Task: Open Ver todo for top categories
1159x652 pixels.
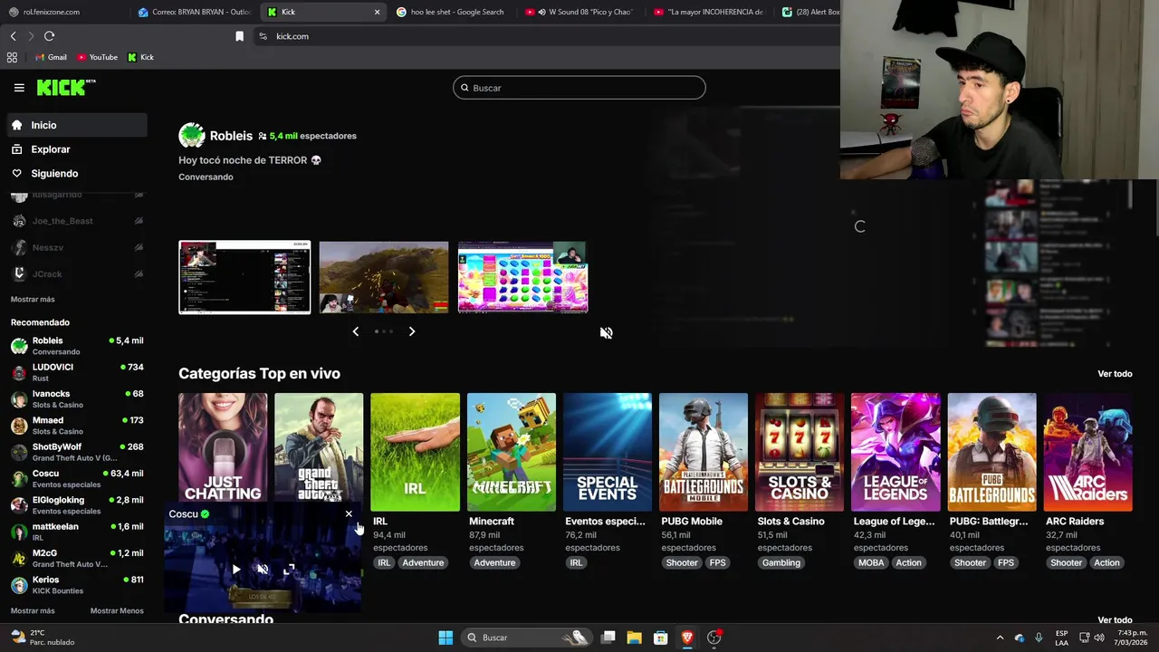Action: pyautogui.click(x=1115, y=374)
